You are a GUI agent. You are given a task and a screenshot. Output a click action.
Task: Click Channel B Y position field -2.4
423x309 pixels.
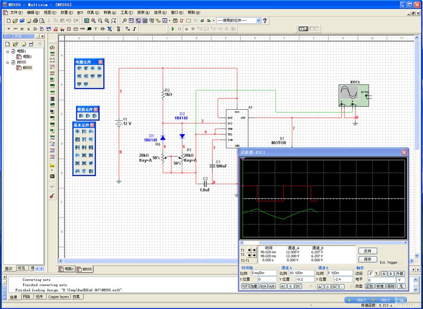(343, 279)
